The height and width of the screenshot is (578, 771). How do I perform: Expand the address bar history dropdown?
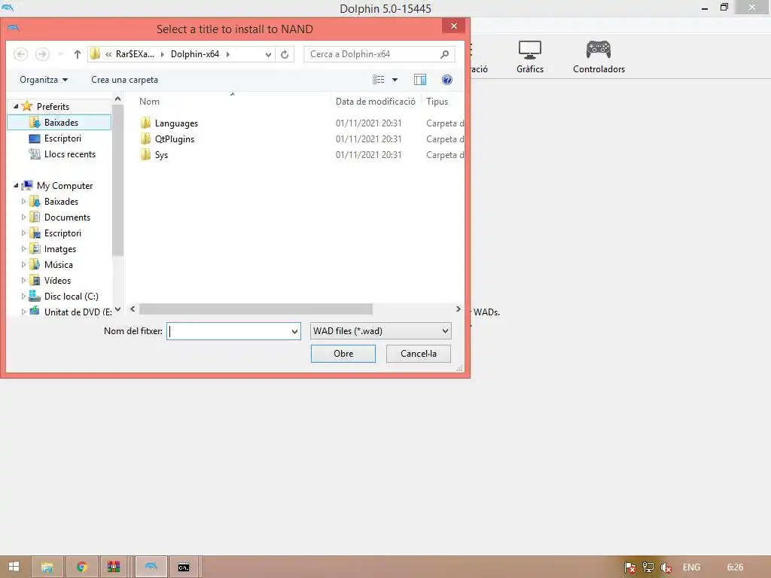click(x=268, y=54)
